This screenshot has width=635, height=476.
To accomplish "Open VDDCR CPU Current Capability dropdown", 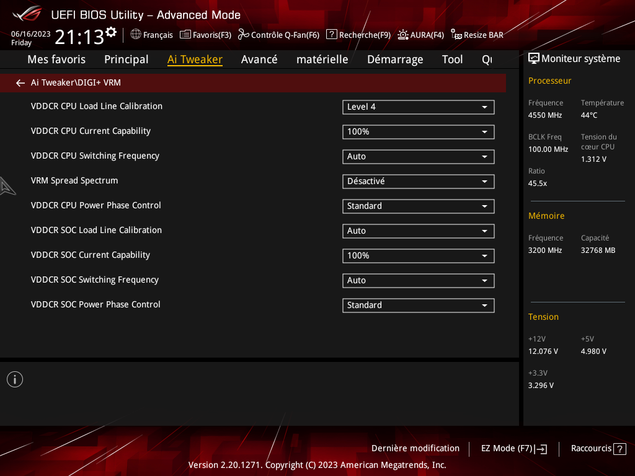I will tap(419, 132).
